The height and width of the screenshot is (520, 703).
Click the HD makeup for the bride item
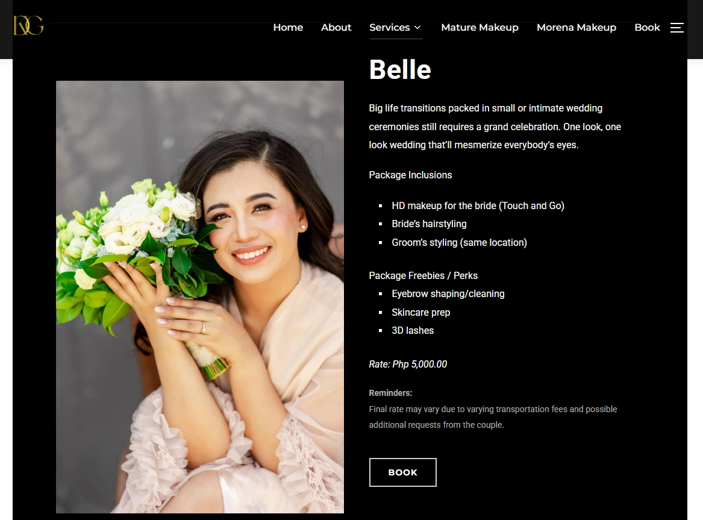point(478,205)
